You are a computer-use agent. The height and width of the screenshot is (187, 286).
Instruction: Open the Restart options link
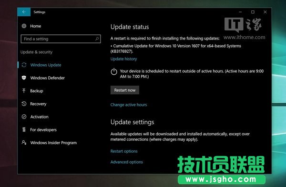124,151
